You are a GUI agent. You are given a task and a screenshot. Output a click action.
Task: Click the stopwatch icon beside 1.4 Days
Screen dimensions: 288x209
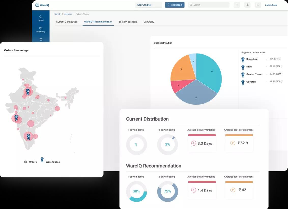click(194, 190)
